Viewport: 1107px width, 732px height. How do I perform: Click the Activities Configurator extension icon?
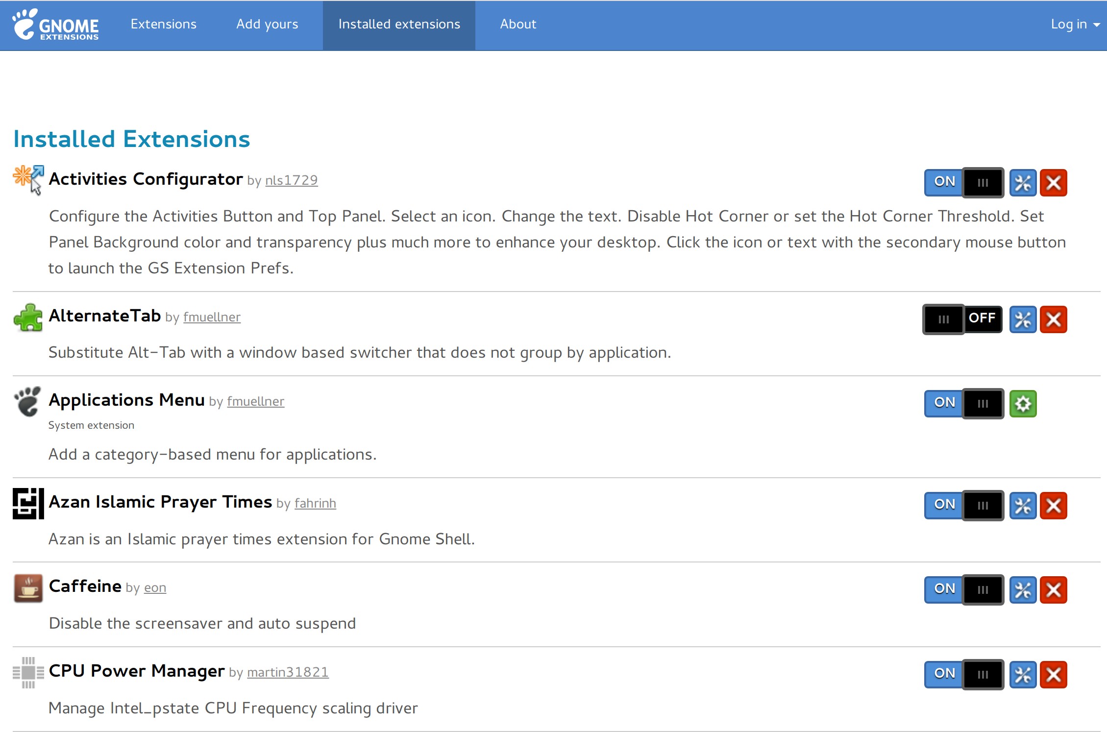[28, 180]
